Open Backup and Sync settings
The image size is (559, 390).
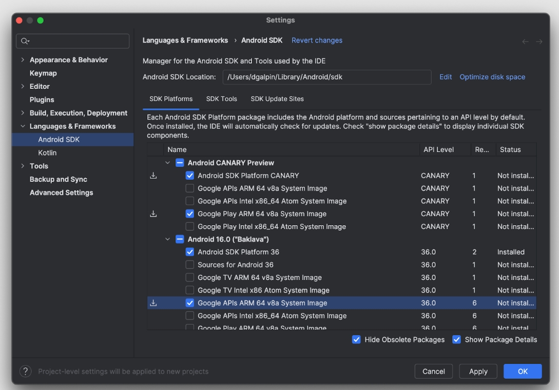point(58,179)
